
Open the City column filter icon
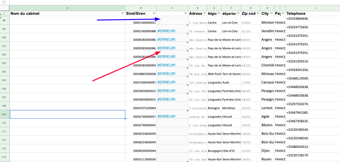coord(271,13)
